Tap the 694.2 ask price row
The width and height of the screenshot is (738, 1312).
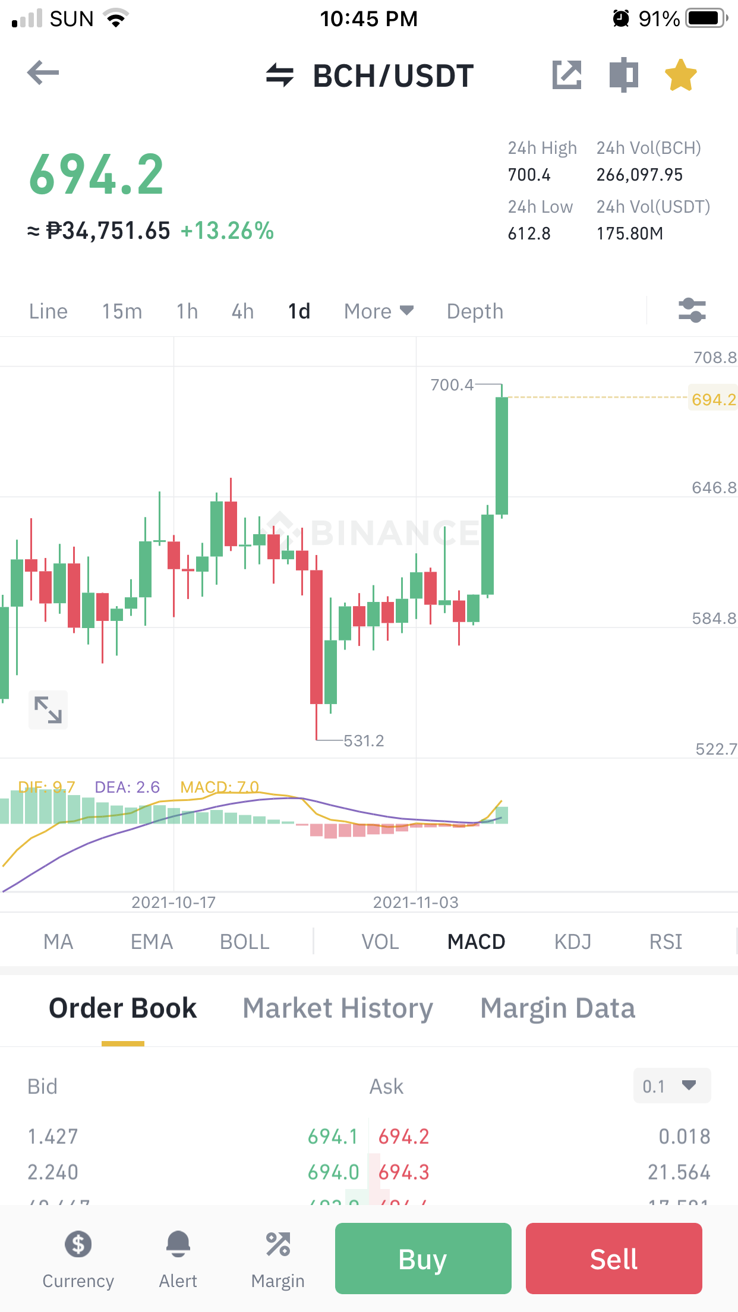point(544,1137)
